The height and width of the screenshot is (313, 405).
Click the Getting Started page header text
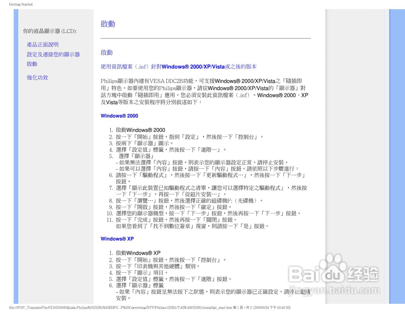21,4
